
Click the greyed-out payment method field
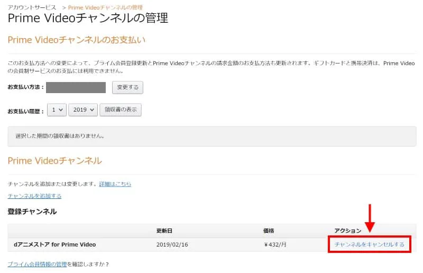pyautogui.click(x=76, y=87)
